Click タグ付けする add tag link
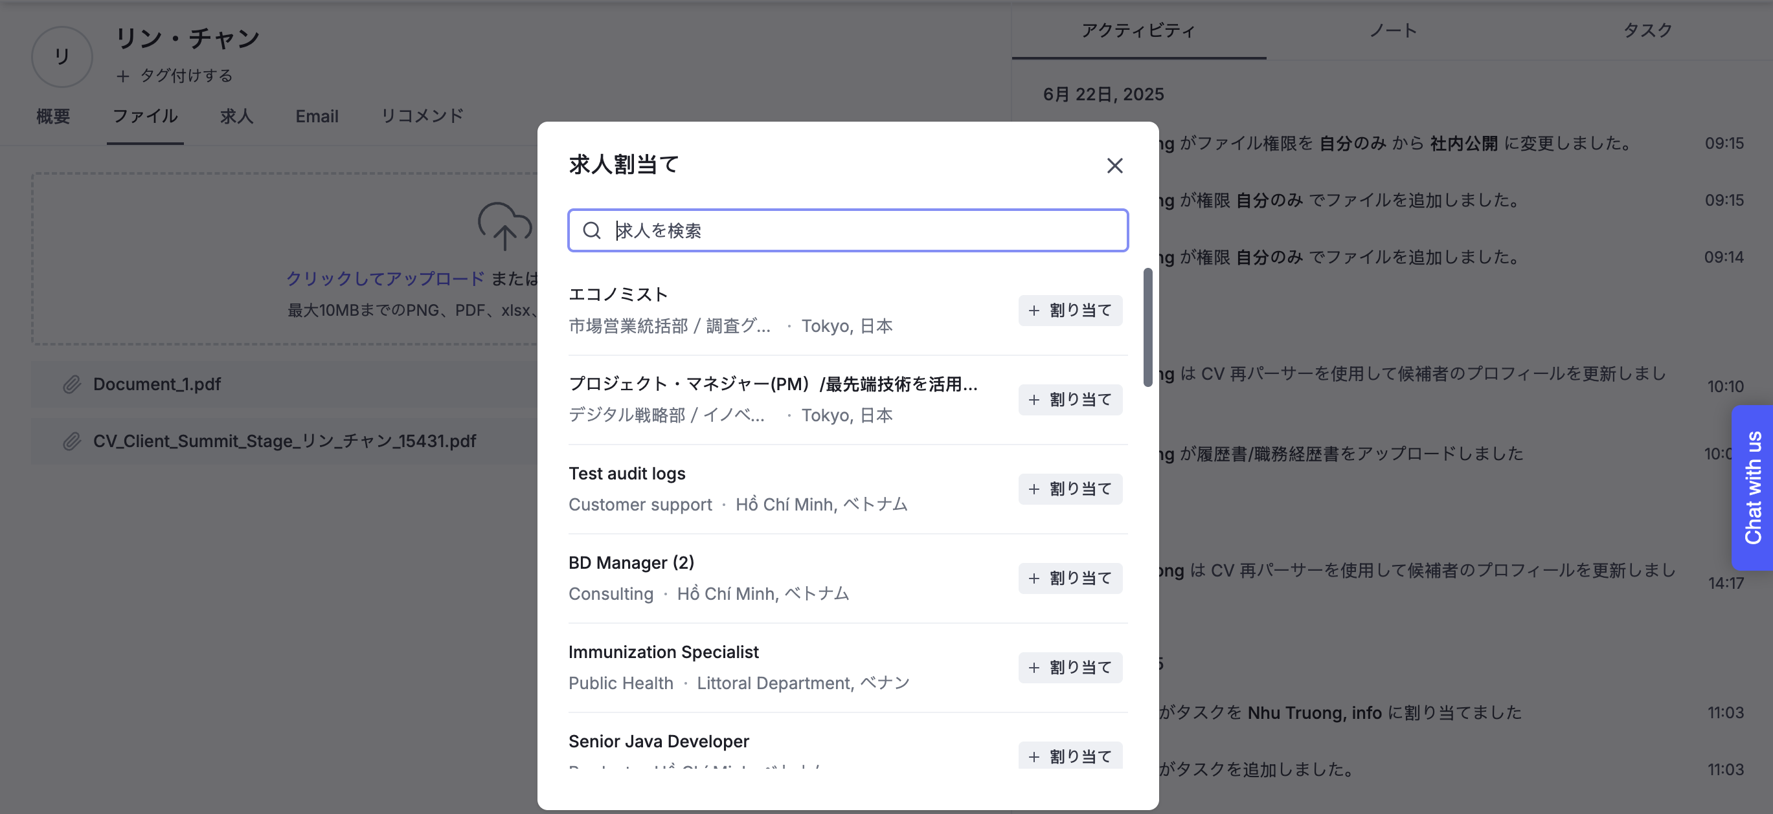Image resolution: width=1773 pixels, height=814 pixels. point(175,76)
